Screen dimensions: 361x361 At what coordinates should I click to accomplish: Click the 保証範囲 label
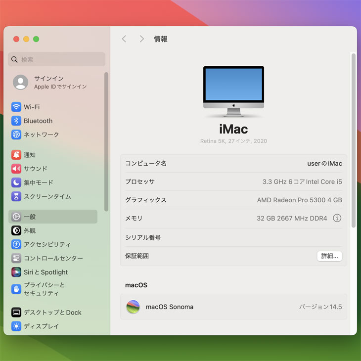click(x=137, y=256)
